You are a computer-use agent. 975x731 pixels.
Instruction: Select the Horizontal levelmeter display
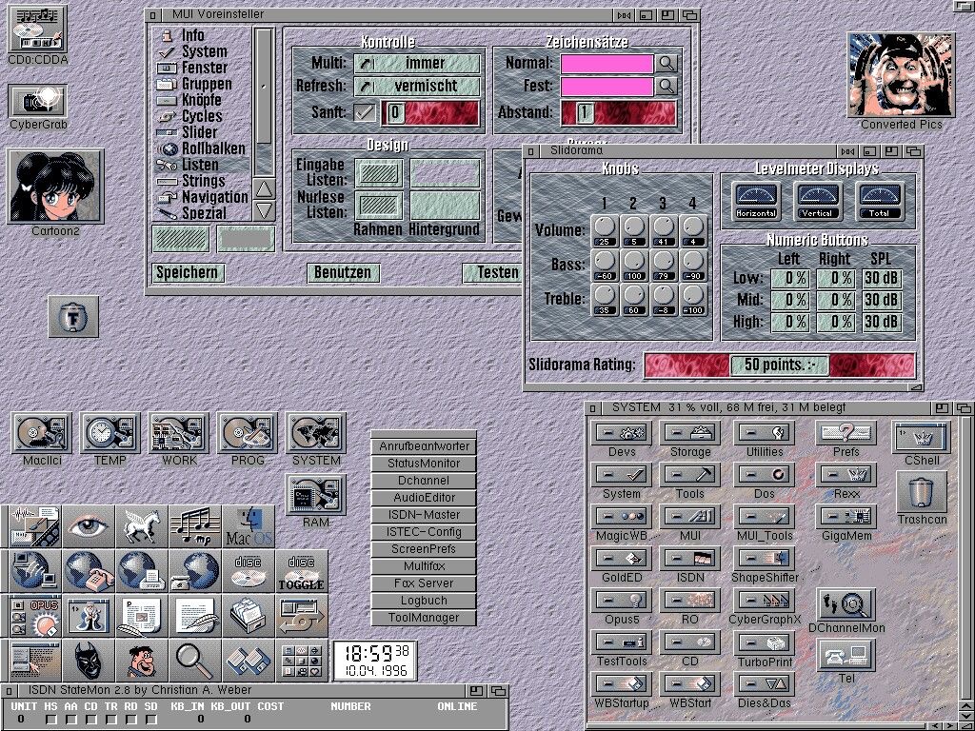[754, 200]
